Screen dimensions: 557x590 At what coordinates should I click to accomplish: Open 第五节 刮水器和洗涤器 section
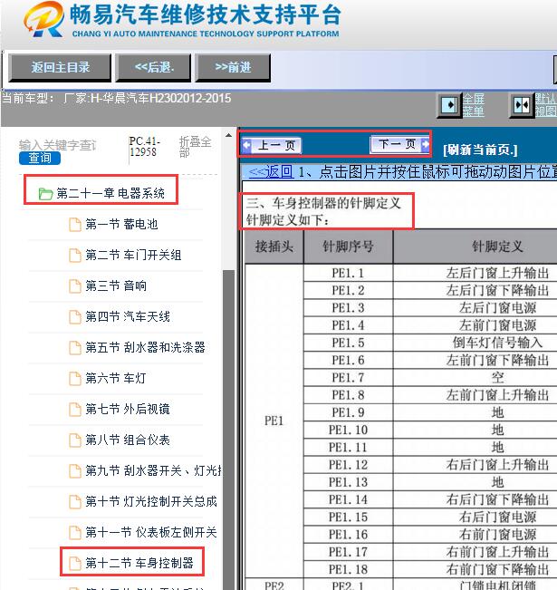(145, 348)
